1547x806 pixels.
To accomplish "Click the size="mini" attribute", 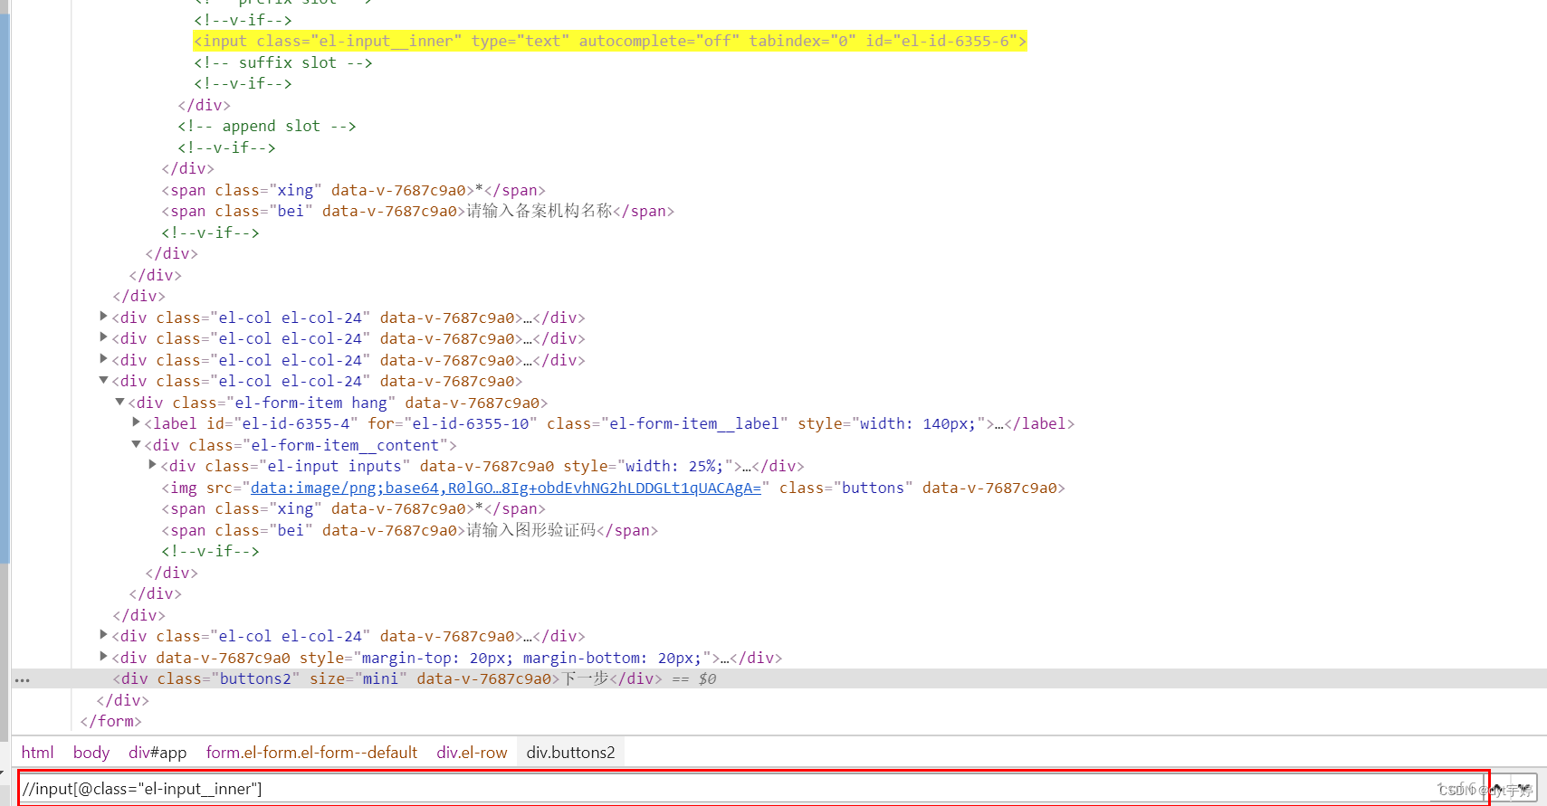I will [358, 678].
